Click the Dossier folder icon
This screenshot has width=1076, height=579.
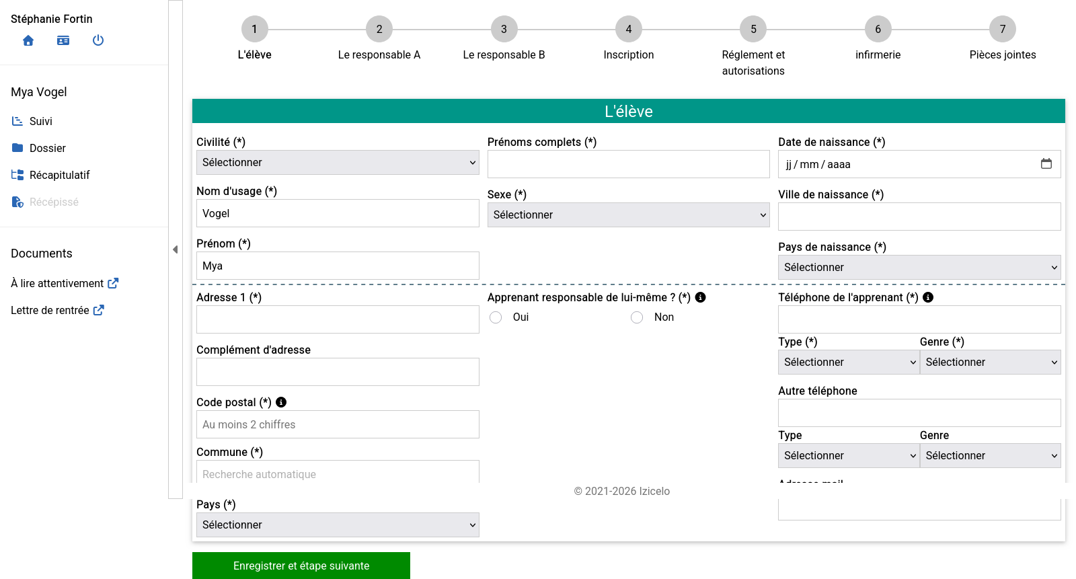17,148
